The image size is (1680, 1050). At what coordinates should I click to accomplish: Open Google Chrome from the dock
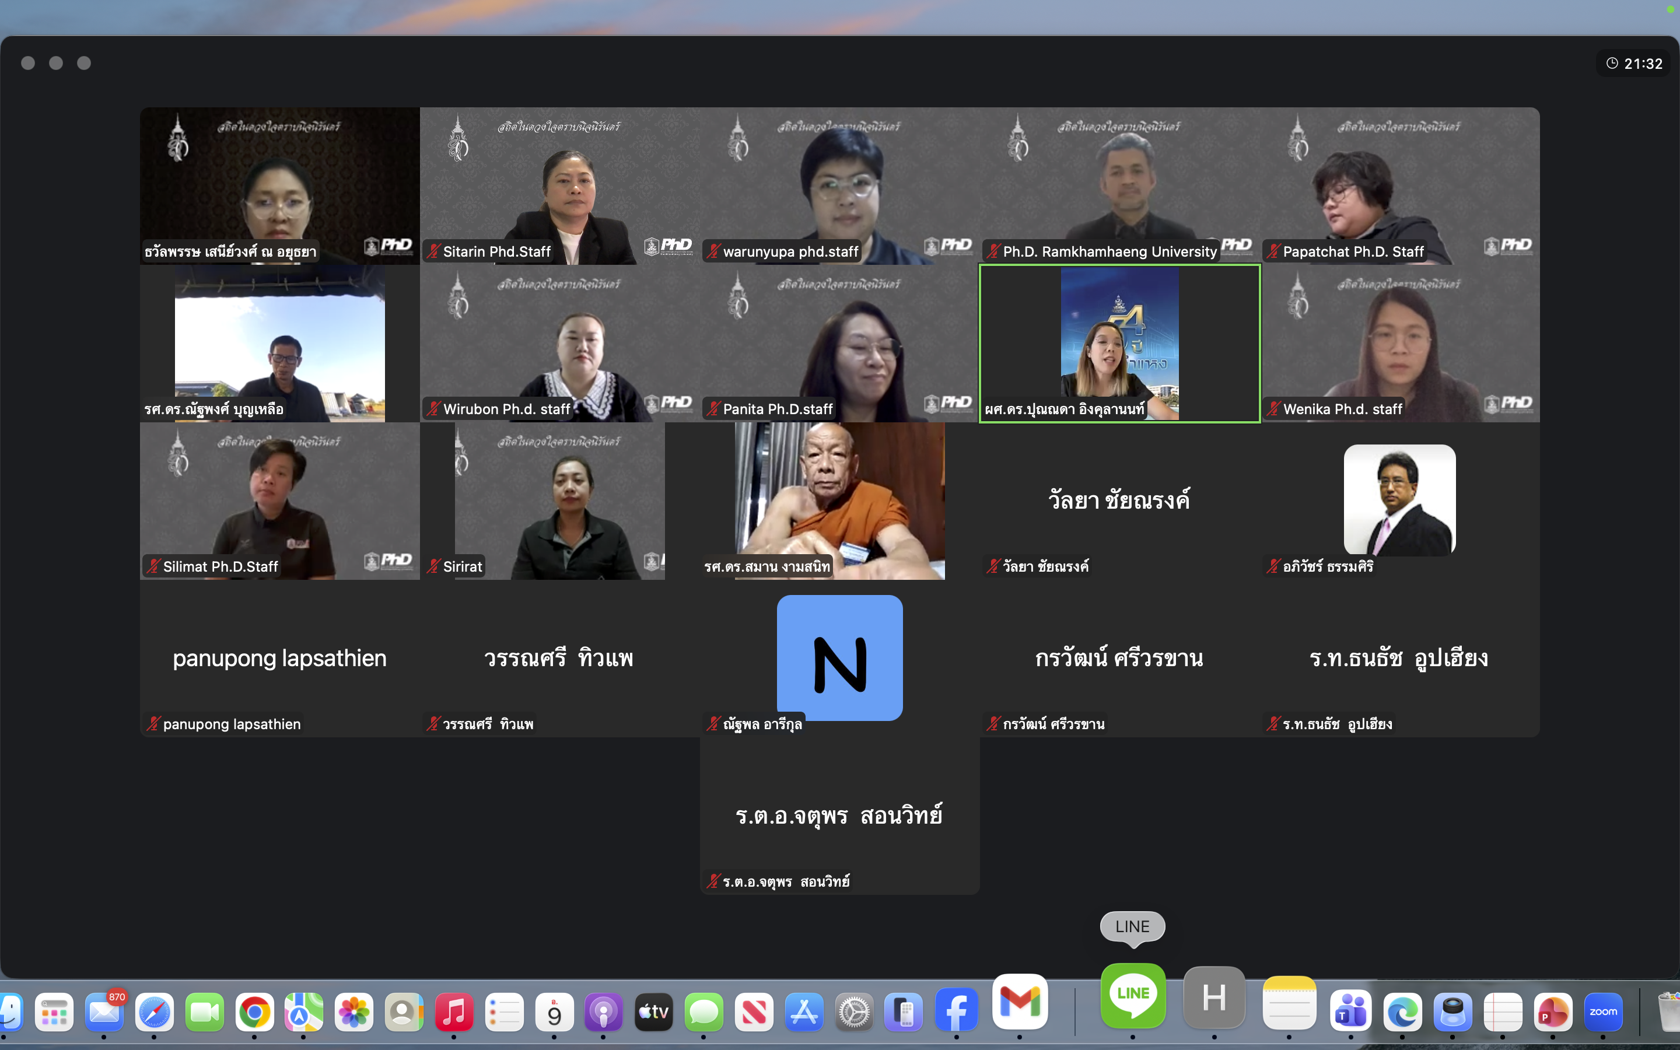[254, 1012]
